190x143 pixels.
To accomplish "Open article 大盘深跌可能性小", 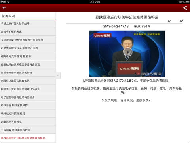I will [x=28, y=122].
